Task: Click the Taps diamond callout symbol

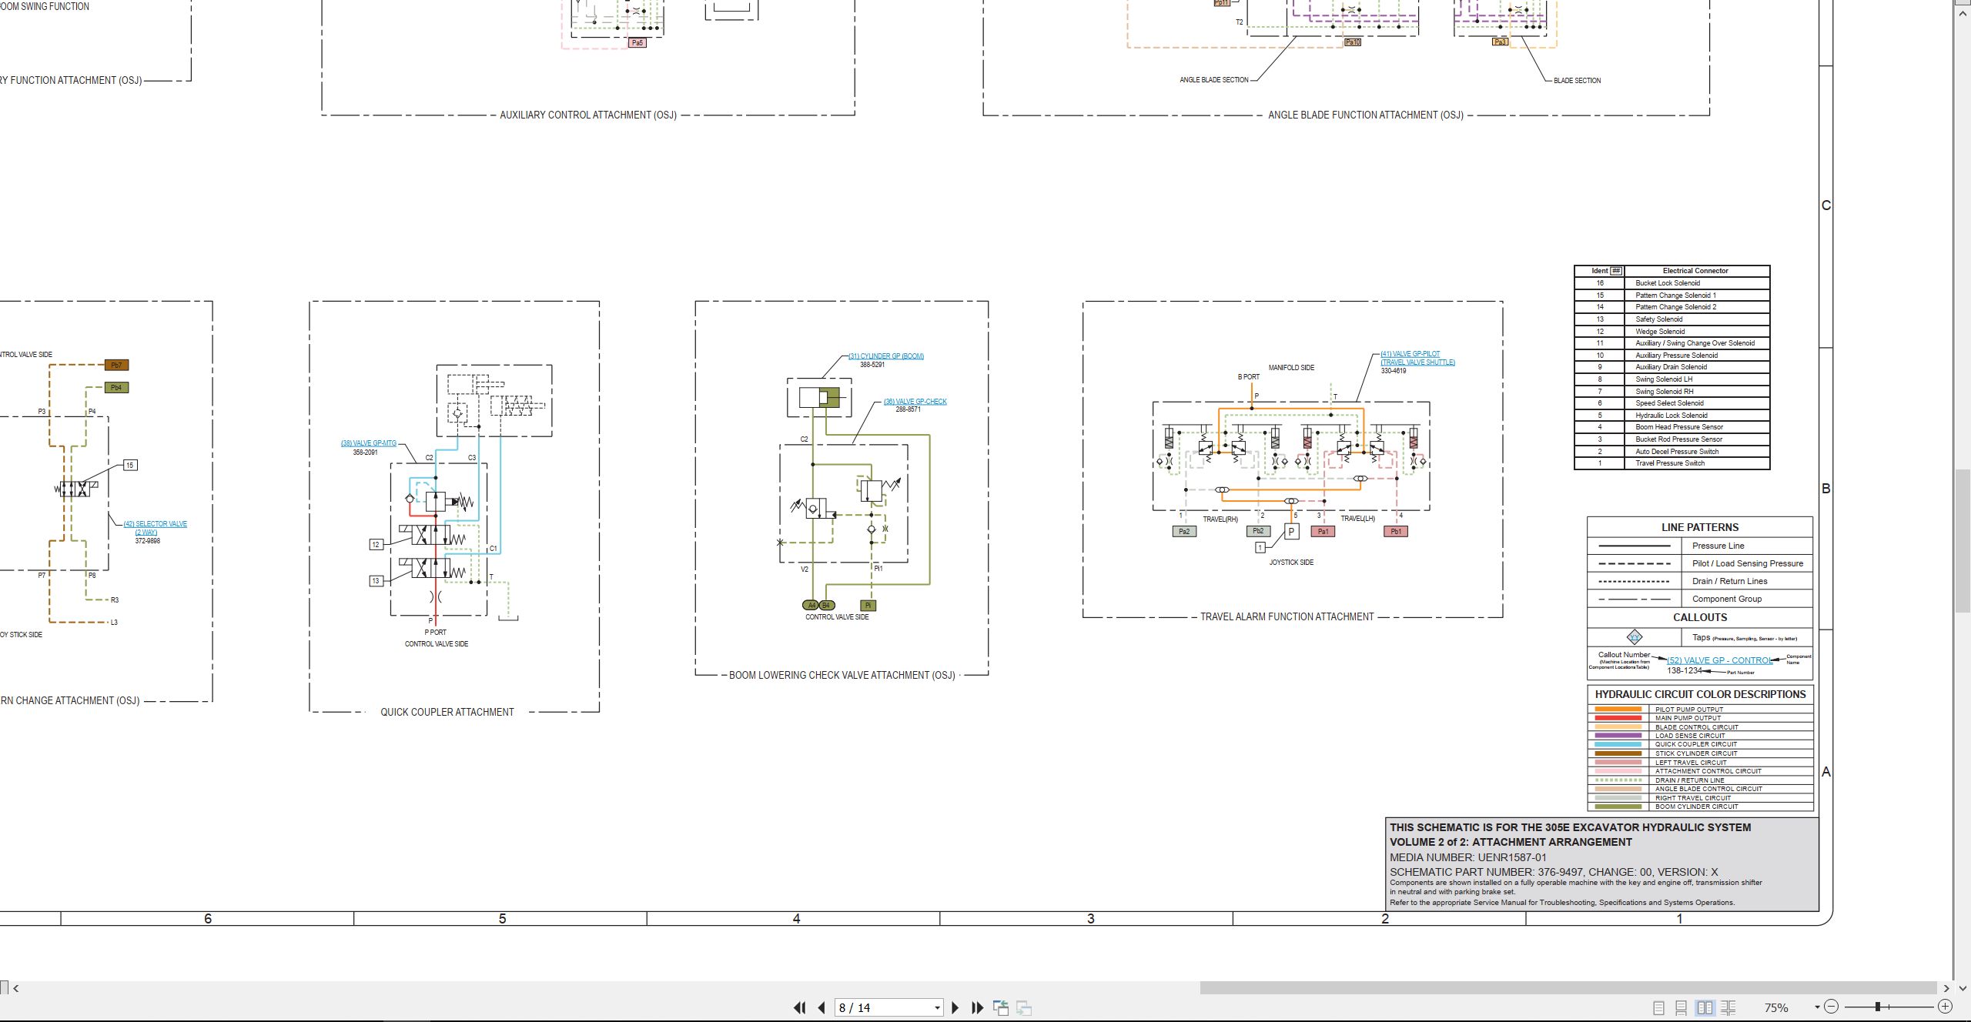Action: coord(1634,637)
